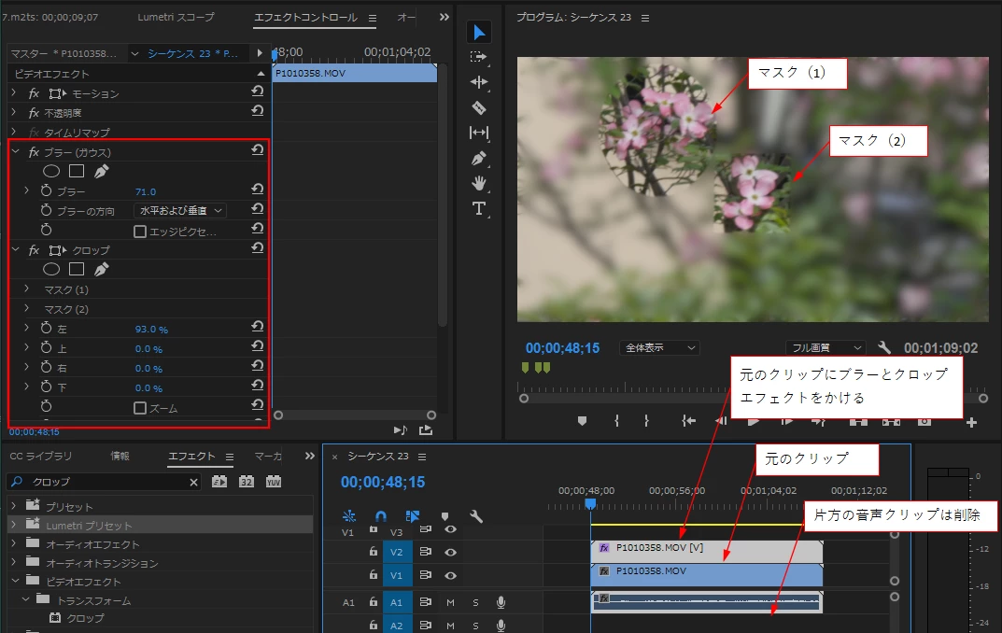Add button to program monitor with plus
1002x633 pixels.
click(x=971, y=422)
